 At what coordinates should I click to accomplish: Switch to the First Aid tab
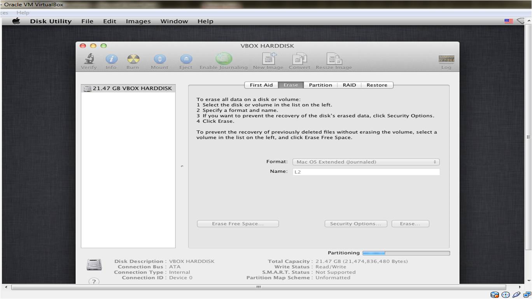click(x=261, y=85)
